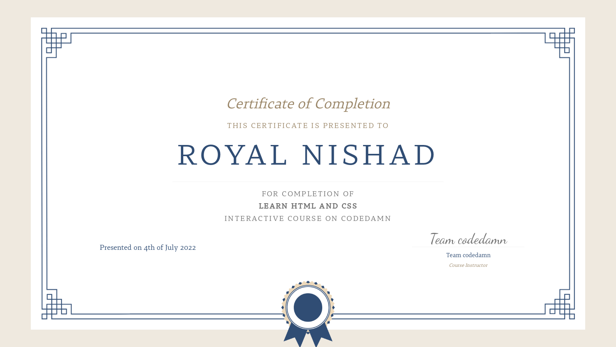Click the signature underline beneath Team codedamn

click(x=468, y=247)
